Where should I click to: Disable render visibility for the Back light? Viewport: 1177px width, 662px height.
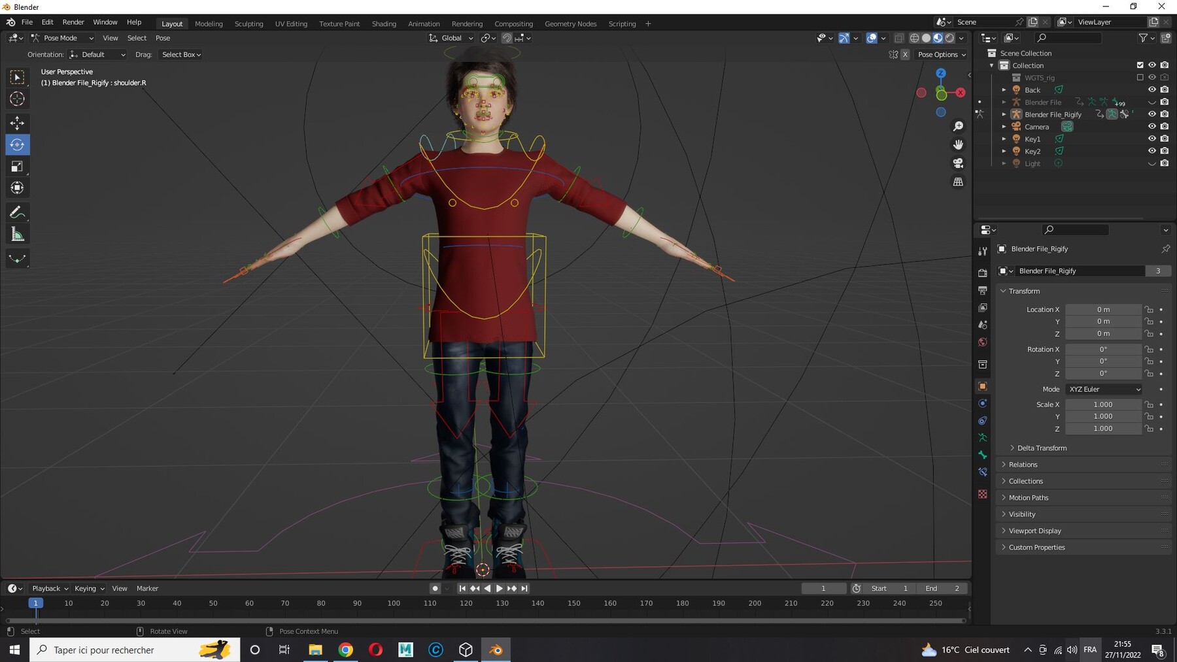click(x=1165, y=90)
